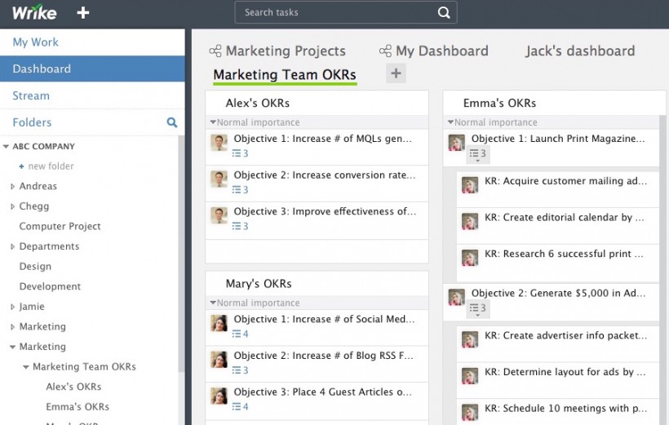Collapse subtasks of Emma's Objective 1

click(x=478, y=154)
